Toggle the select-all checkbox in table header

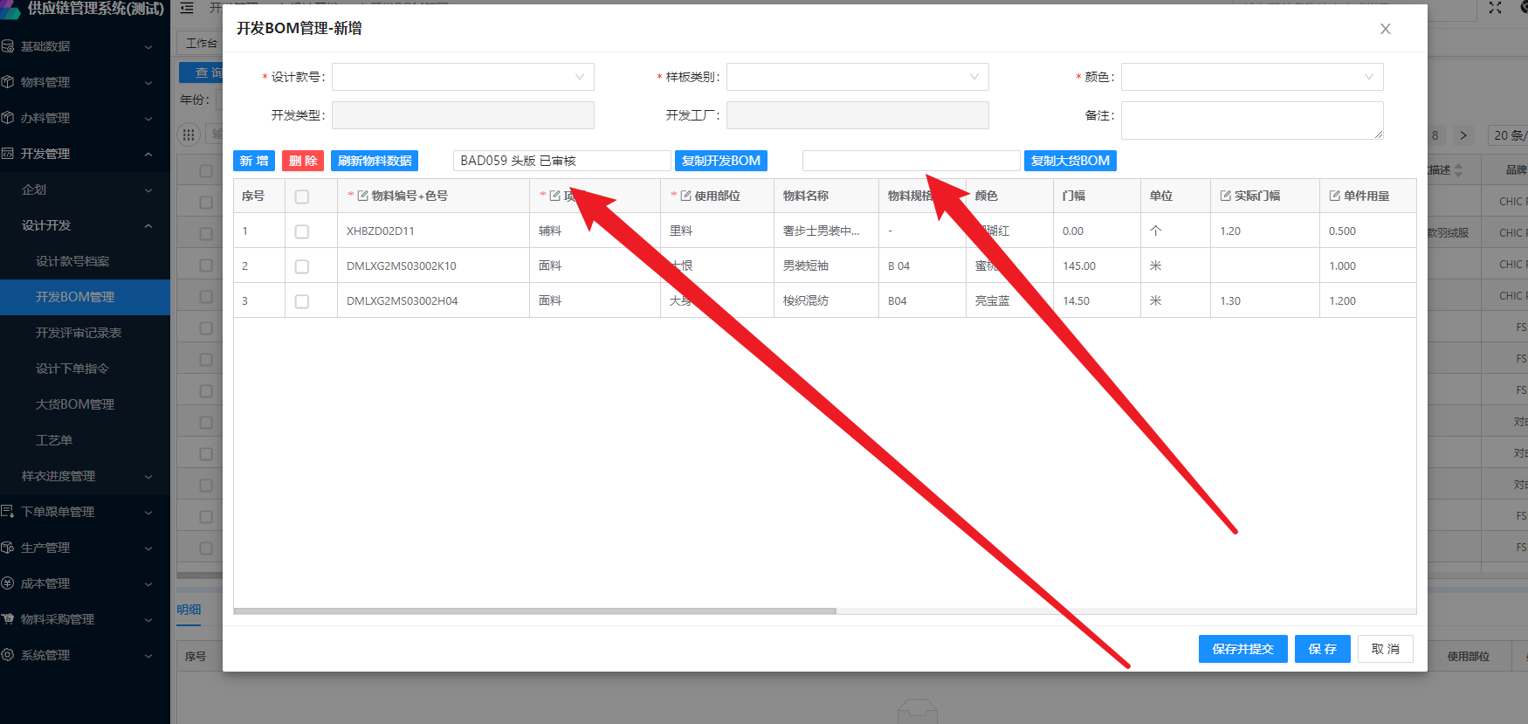(302, 197)
